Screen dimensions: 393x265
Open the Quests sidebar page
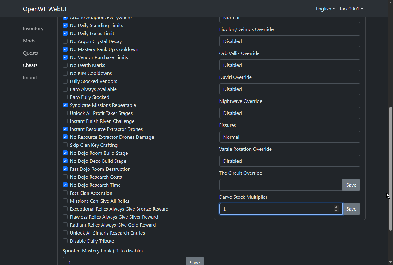coord(30,53)
